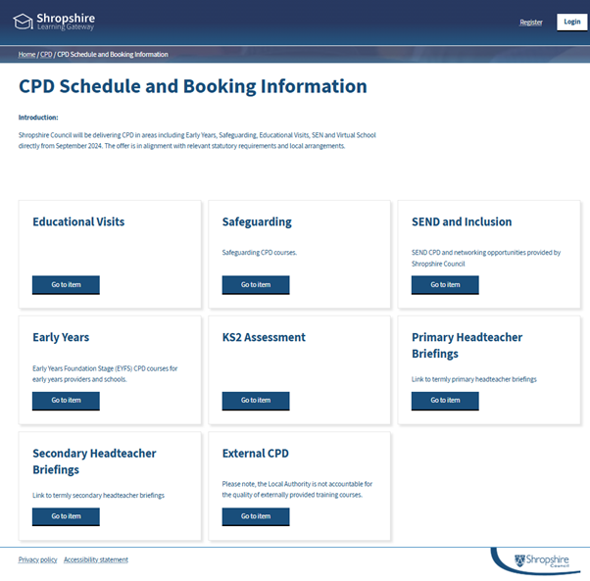Click 'Go to item' under Early Years
This screenshot has width=590, height=581.
(x=66, y=401)
